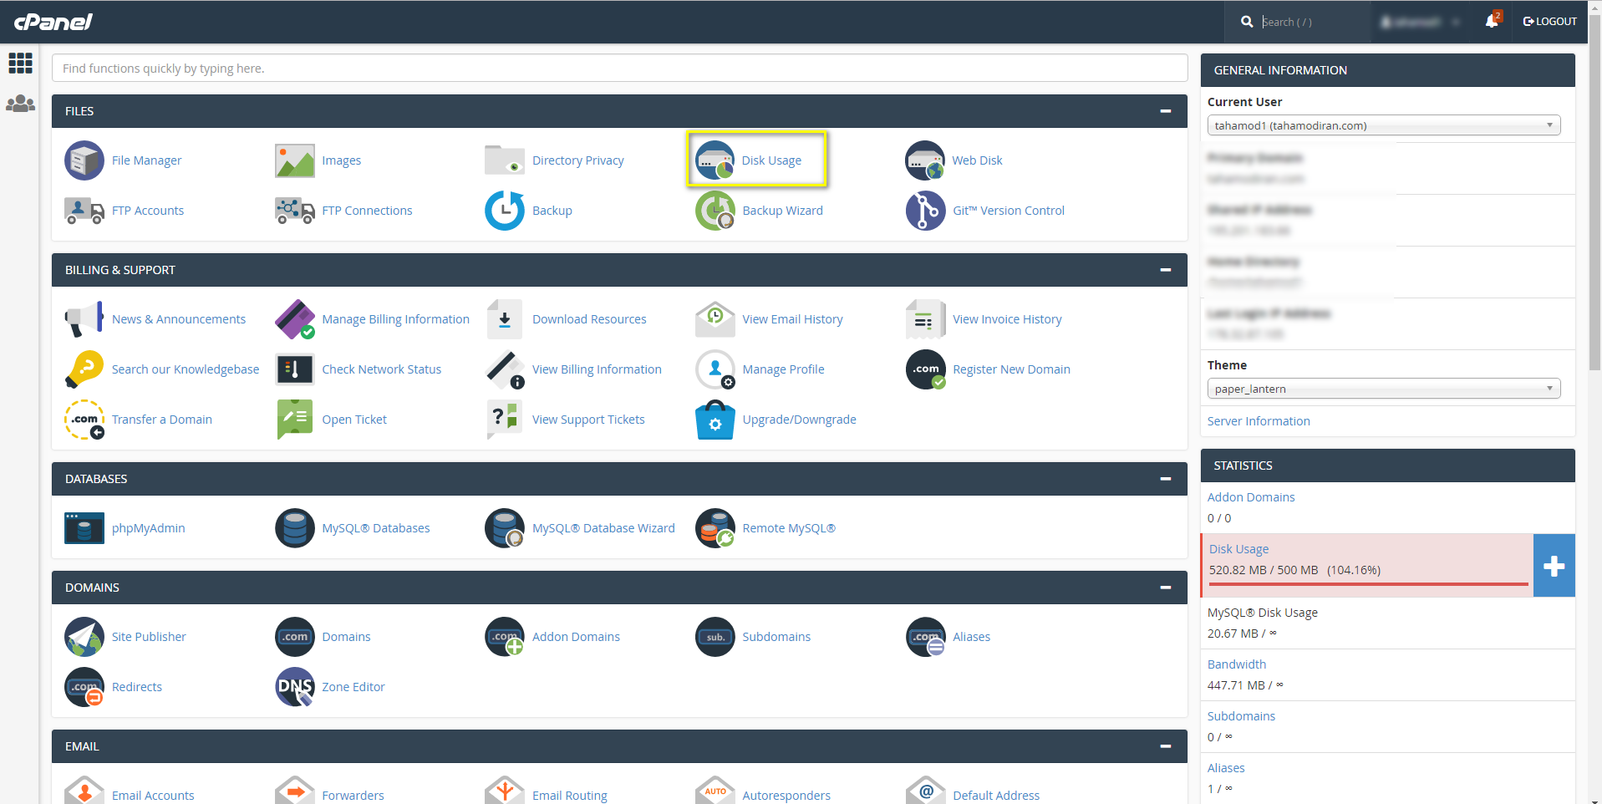Screen dimensions: 1602x804
Task: Open View Support Tickets link
Action: click(x=588, y=420)
